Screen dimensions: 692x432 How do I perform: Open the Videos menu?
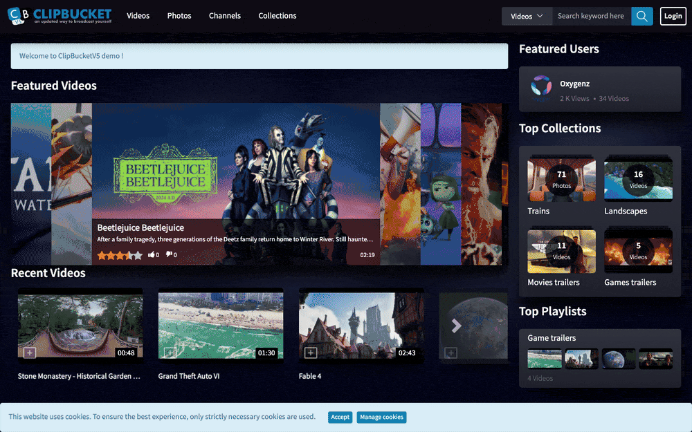tap(138, 16)
